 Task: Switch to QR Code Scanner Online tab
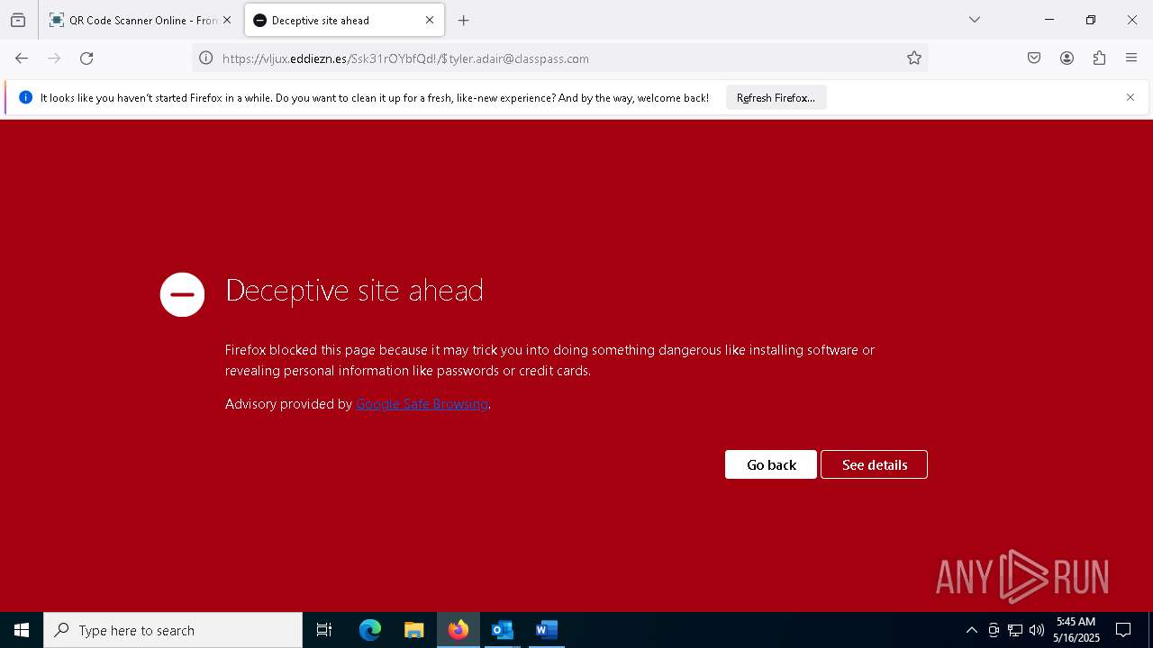141,20
